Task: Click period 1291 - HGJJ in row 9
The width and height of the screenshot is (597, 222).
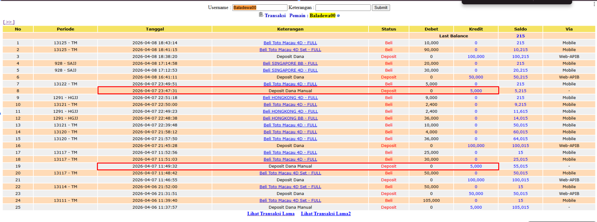Action: click(x=65, y=98)
